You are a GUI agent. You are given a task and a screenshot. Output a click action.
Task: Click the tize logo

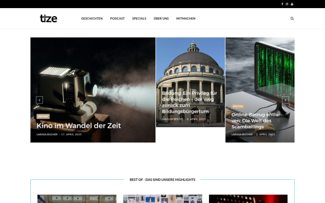click(49, 18)
